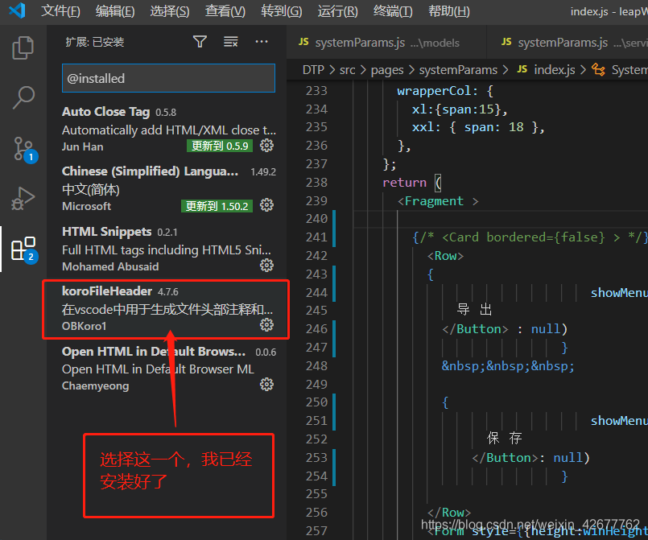Click the 保 存 text on line 252
Viewport: 648px width, 540px height.
[504, 438]
